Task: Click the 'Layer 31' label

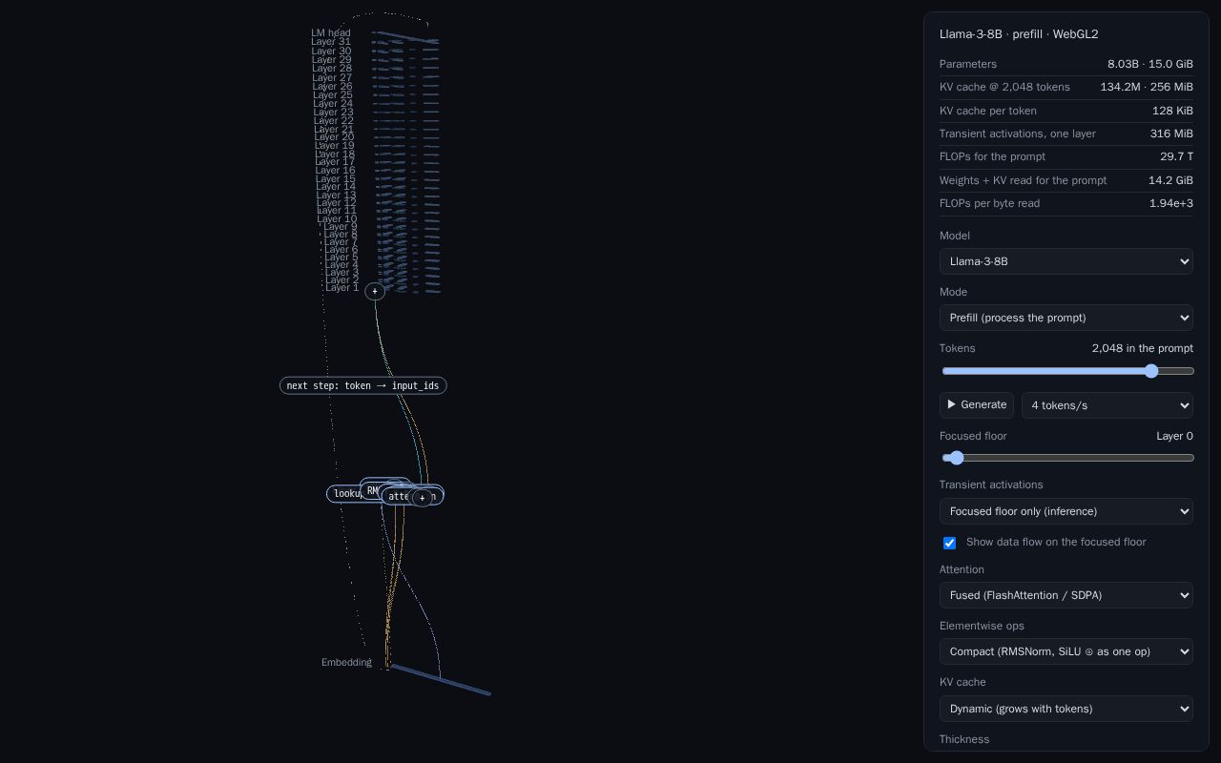Action: coord(331,42)
